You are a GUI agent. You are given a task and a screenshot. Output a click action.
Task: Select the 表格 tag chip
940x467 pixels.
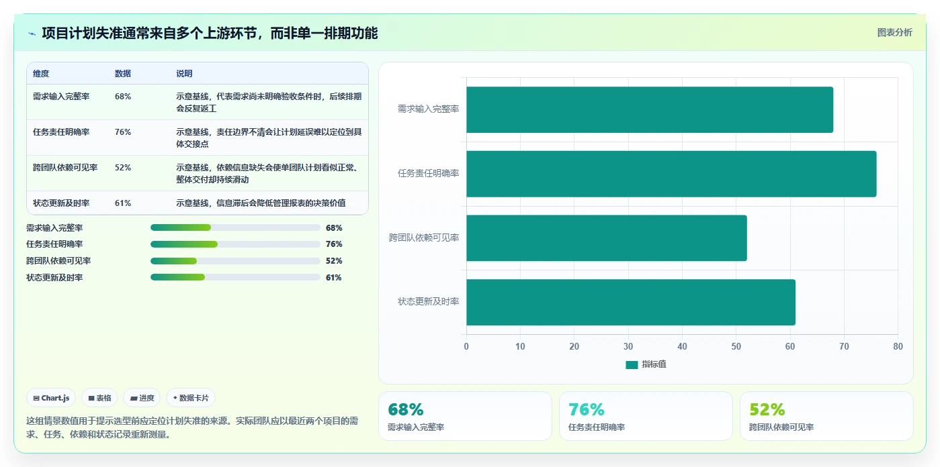(x=99, y=398)
